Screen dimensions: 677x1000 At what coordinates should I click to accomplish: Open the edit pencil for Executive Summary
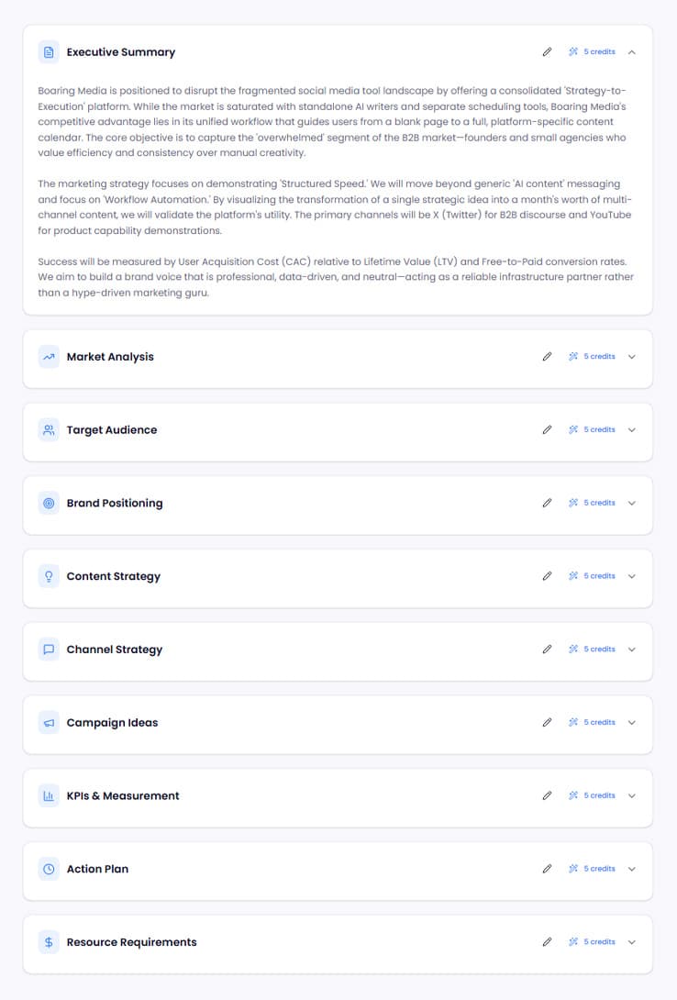[548, 52]
